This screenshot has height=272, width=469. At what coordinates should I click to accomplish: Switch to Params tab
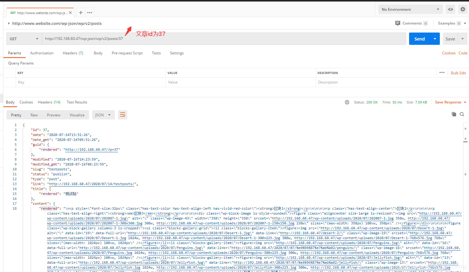click(x=14, y=53)
